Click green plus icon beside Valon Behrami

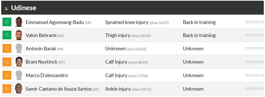point(7,35)
